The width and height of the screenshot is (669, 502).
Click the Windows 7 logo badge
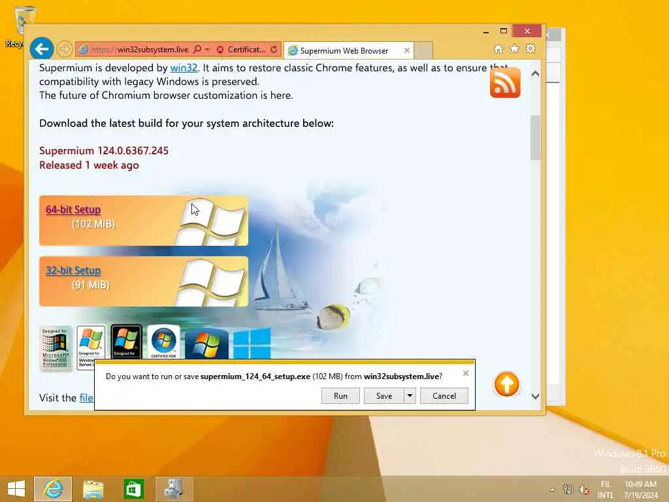206,344
